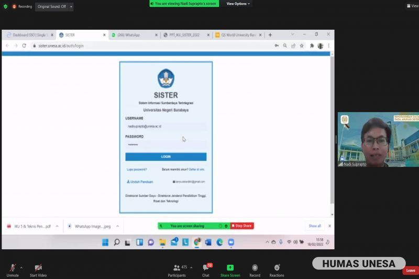Screen dimensions: 419x279
Task: Click the blue LOGIN button
Action: pyautogui.click(x=166, y=157)
